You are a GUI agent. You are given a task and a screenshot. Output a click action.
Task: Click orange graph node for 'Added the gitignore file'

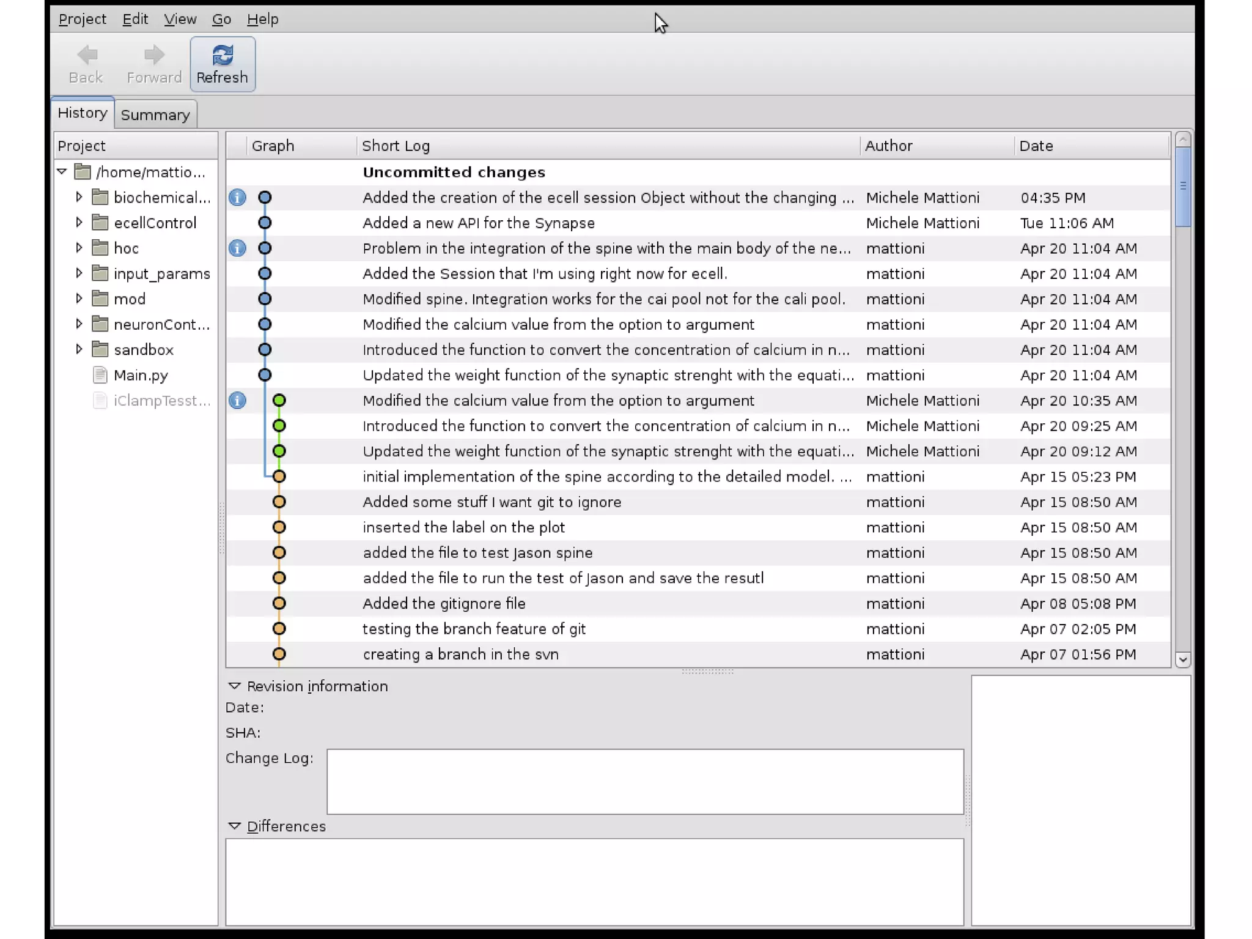(279, 603)
